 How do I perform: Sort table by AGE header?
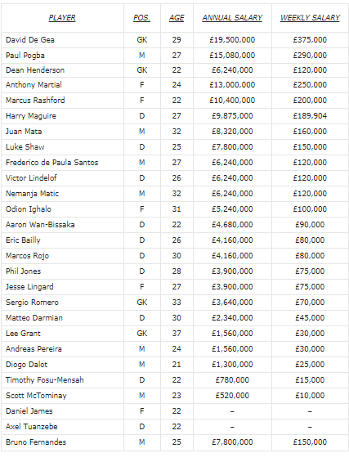tap(177, 18)
